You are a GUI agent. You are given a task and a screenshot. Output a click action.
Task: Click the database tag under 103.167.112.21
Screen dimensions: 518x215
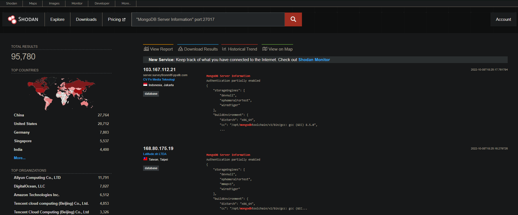click(x=151, y=93)
